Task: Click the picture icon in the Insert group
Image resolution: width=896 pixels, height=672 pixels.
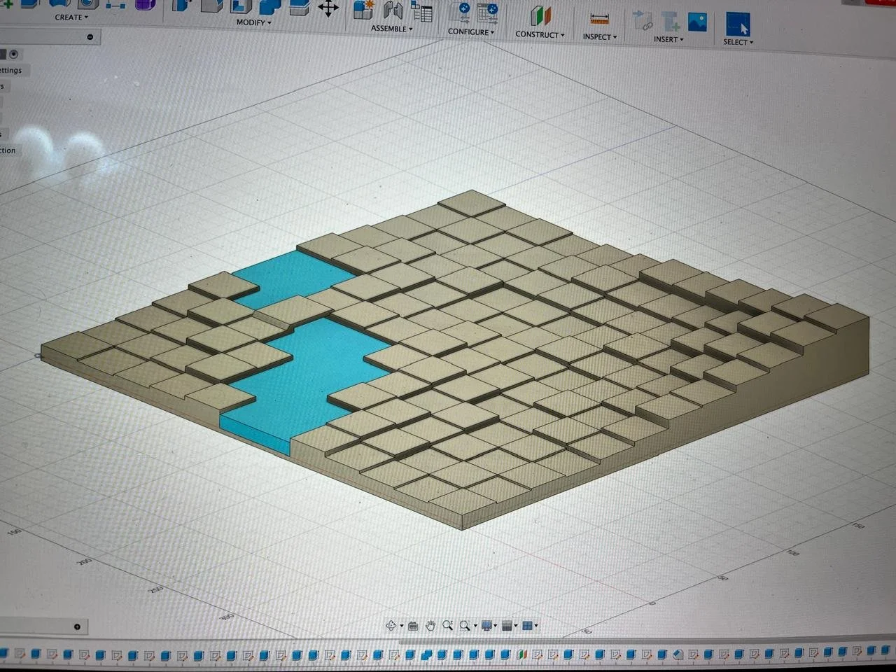Action: pos(697,22)
